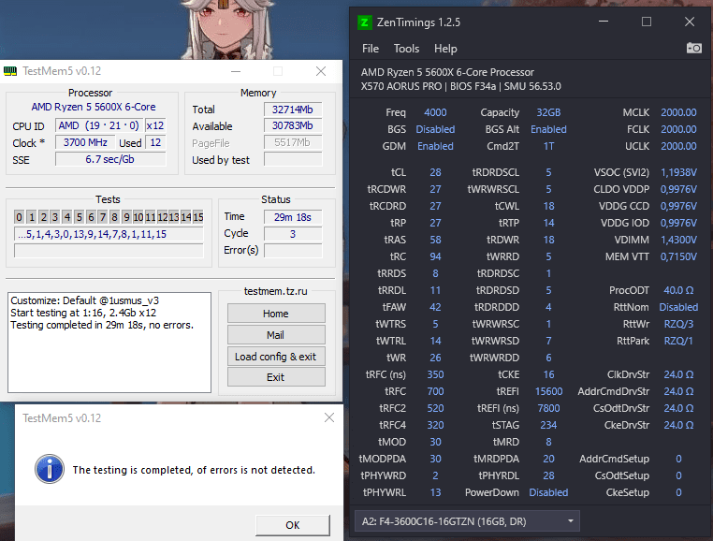Click the tRAS value 58
Image resolution: width=713 pixels, height=541 pixels.
(435, 240)
